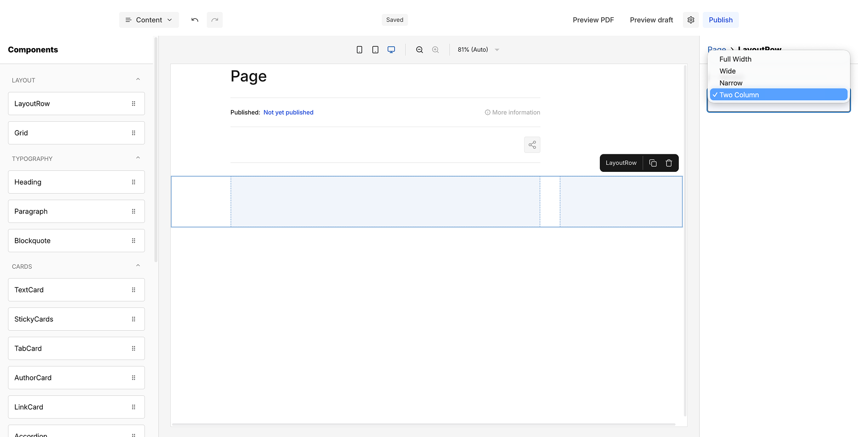The image size is (858, 437).
Task: Click the TabCard component drag handle
Action: click(134, 349)
